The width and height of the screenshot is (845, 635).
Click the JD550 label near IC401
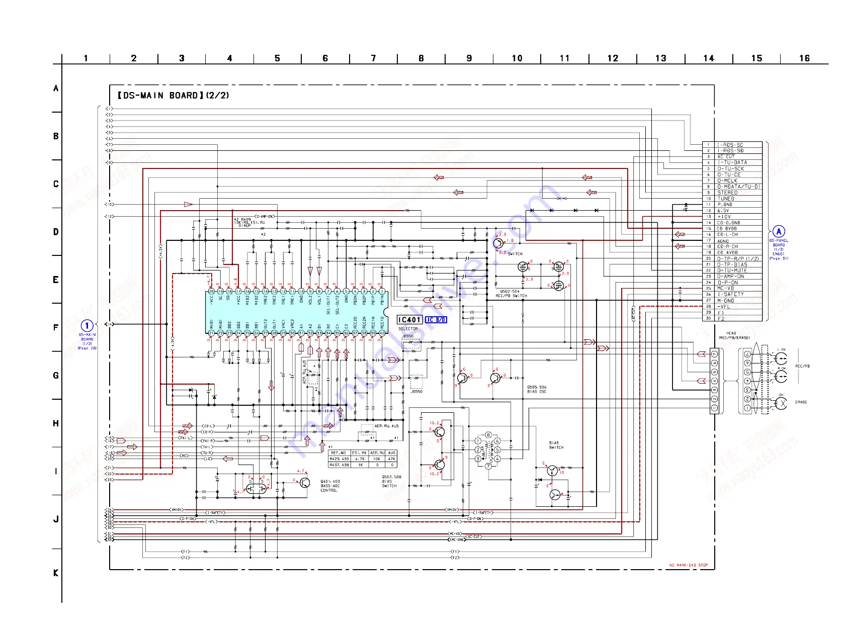(407, 337)
